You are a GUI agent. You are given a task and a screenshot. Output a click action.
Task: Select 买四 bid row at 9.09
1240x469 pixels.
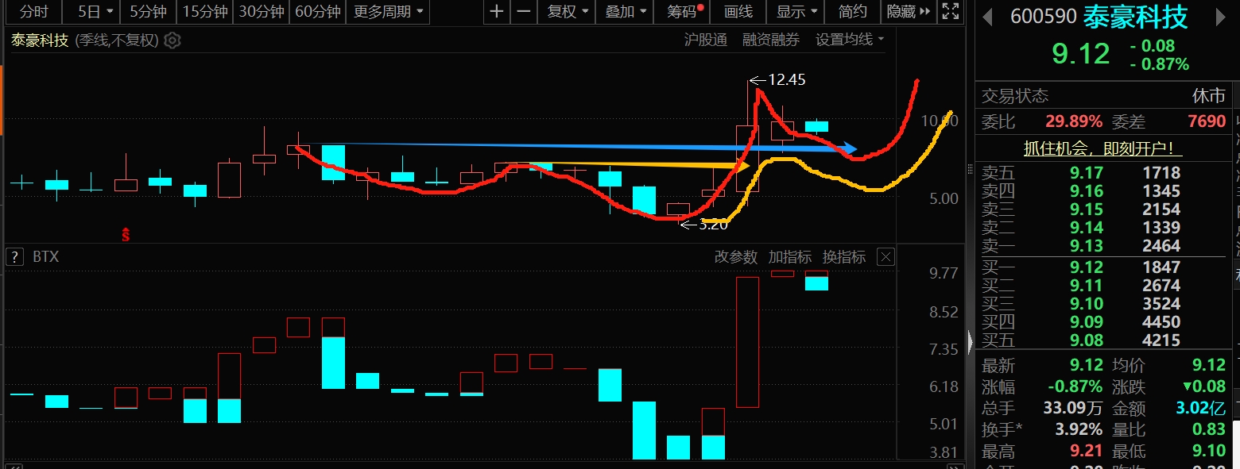(x=1104, y=322)
